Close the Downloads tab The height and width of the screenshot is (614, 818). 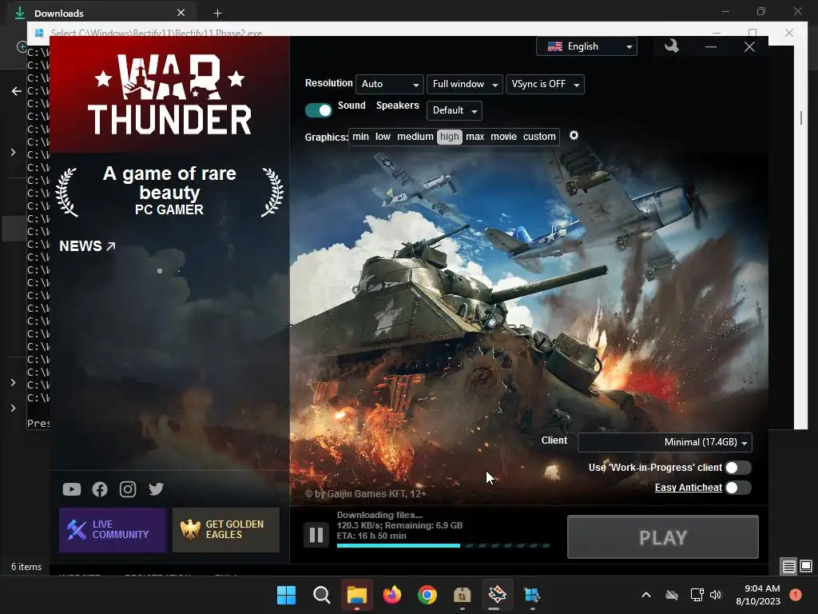181,13
